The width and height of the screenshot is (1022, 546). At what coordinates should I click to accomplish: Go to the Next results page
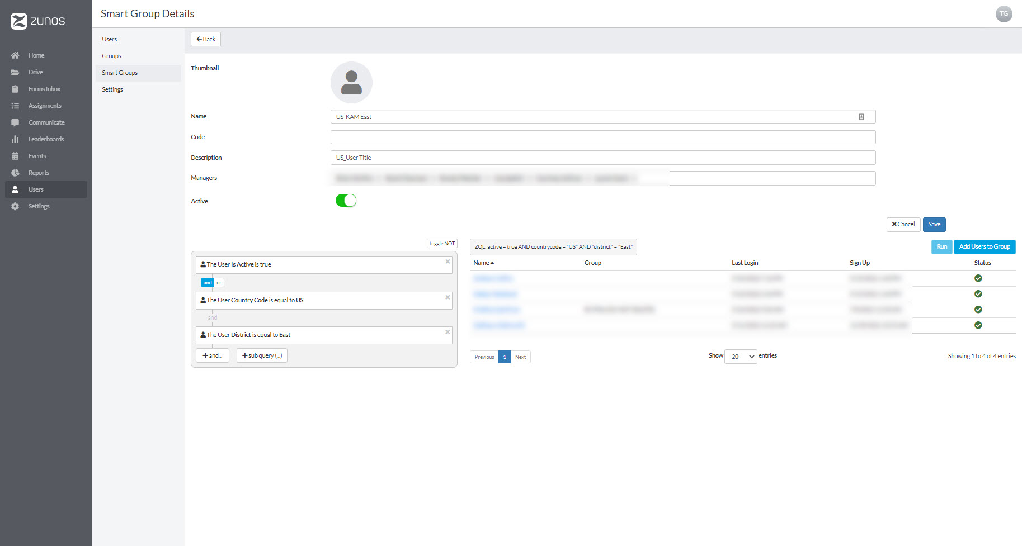520,357
